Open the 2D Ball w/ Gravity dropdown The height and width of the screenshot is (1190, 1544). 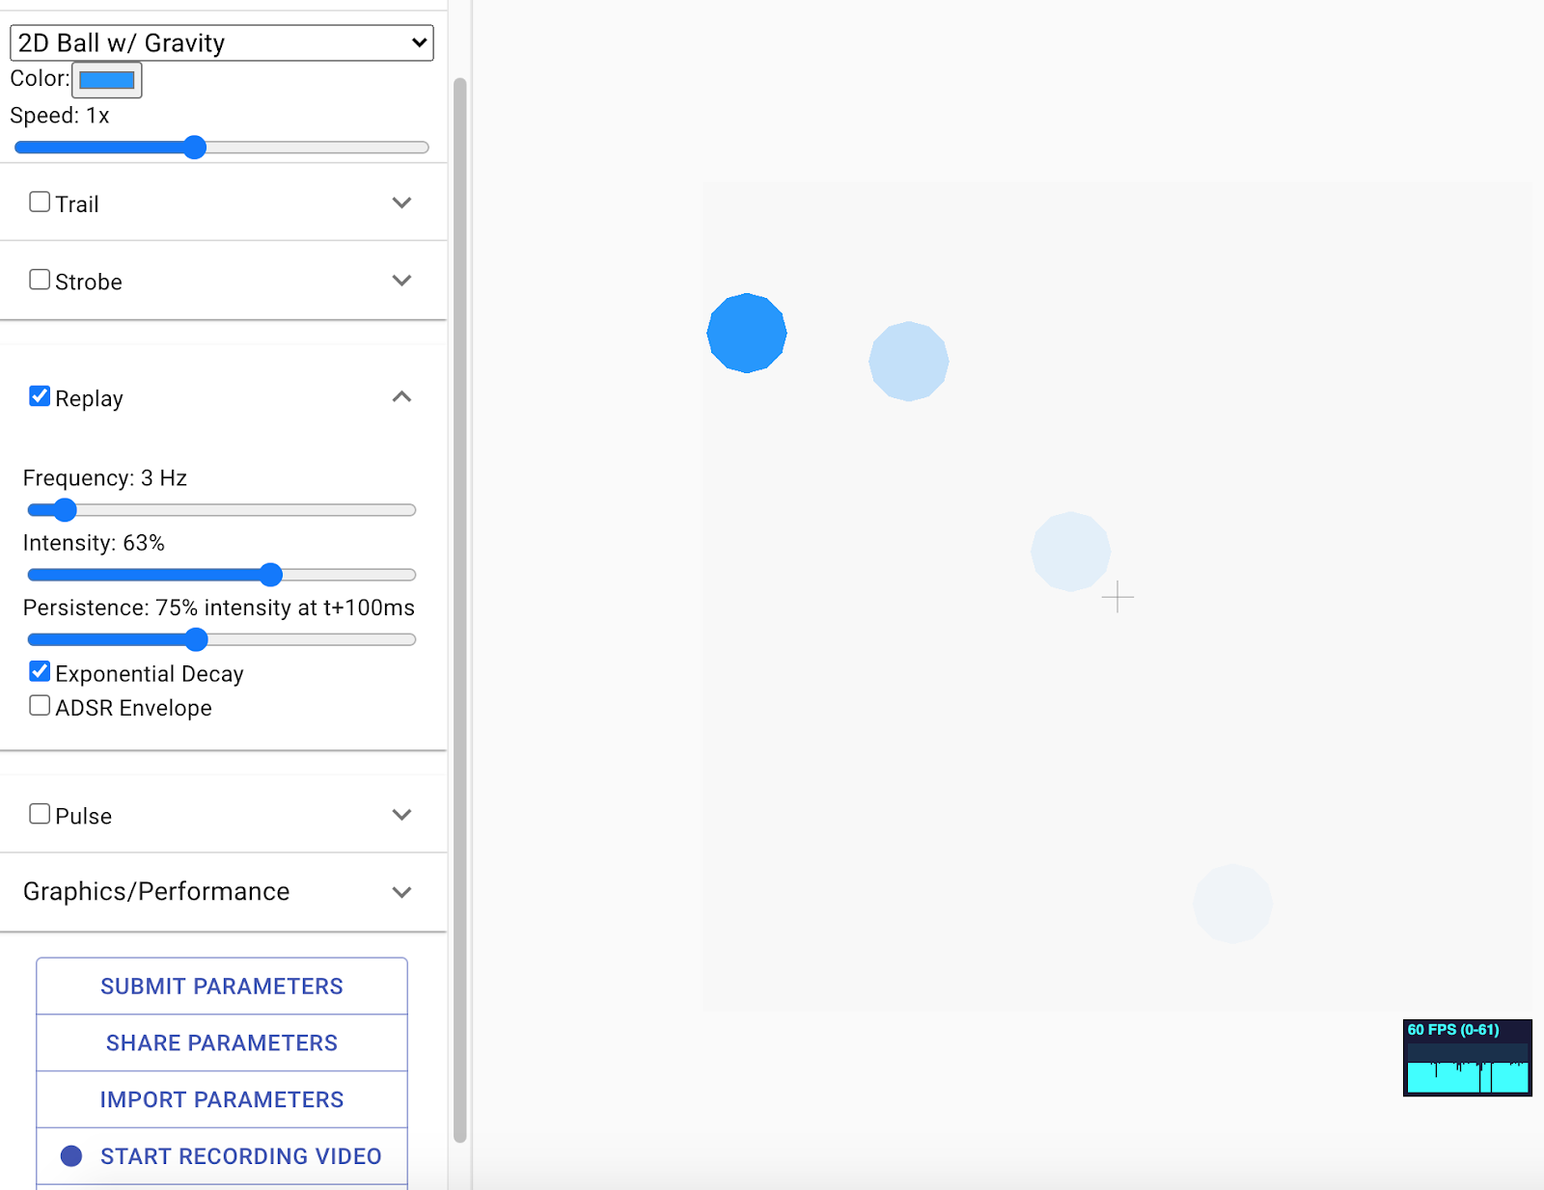tap(222, 43)
